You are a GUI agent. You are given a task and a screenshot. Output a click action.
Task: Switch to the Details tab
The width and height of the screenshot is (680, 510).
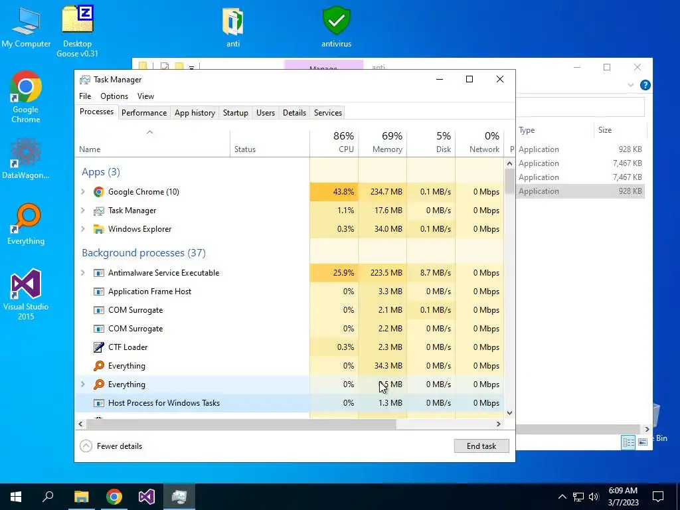[294, 113]
